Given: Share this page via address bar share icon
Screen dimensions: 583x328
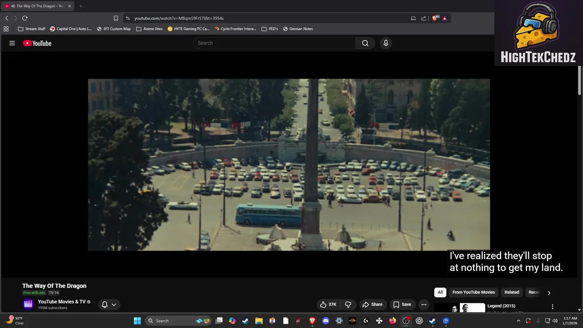Looking at the screenshot, I should click(x=424, y=18).
